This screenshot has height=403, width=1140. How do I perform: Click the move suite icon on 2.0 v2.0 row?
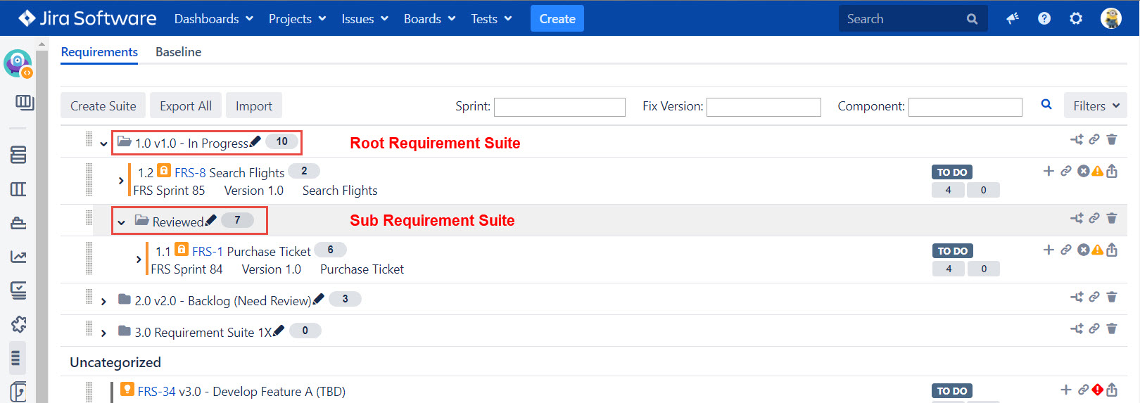click(1077, 297)
